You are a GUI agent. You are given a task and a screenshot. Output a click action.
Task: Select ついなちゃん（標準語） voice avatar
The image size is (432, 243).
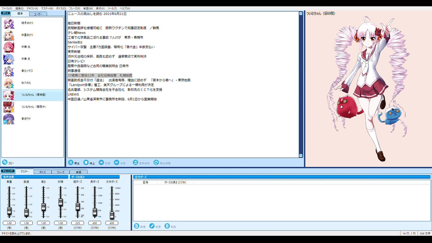coord(9,95)
